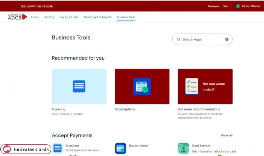
Task: Show all Accept Payments tools
Action: [x=227, y=135]
